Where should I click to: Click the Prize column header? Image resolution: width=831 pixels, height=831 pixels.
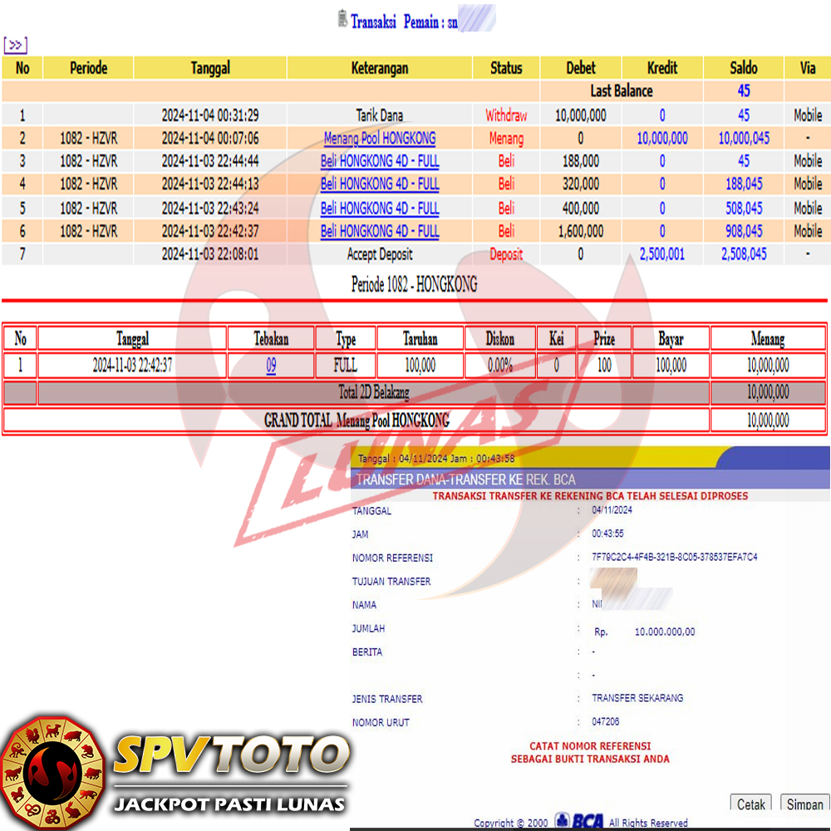pyautogui.click(x=604, y=338)
